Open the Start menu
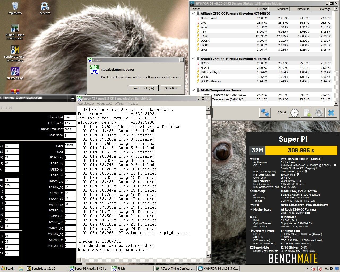 pos(7,269)
